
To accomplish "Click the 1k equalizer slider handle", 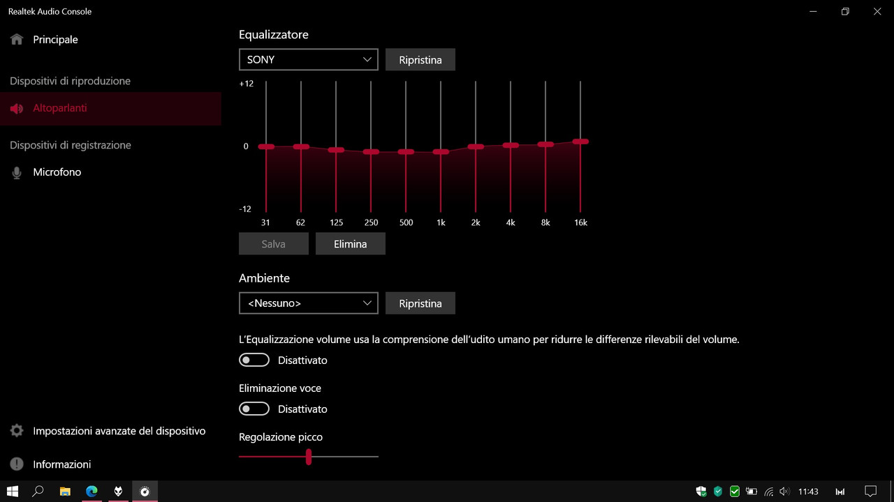I will click(441, 151).
